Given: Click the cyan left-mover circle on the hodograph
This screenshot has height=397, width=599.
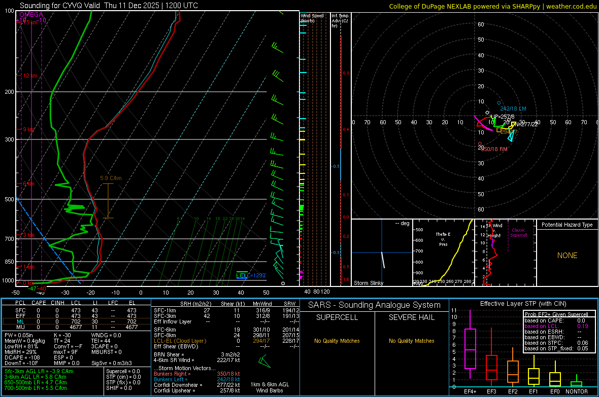Looking at the screenshot, I should pos(499,103).
